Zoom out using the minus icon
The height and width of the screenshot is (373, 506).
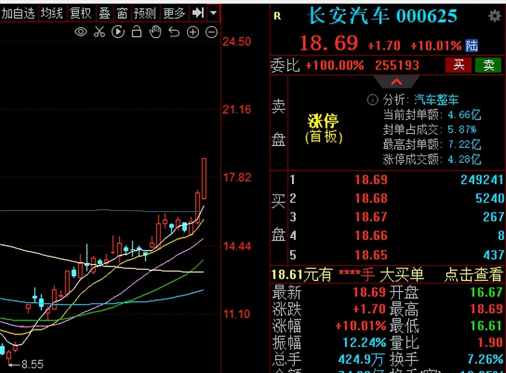[211, 32]
